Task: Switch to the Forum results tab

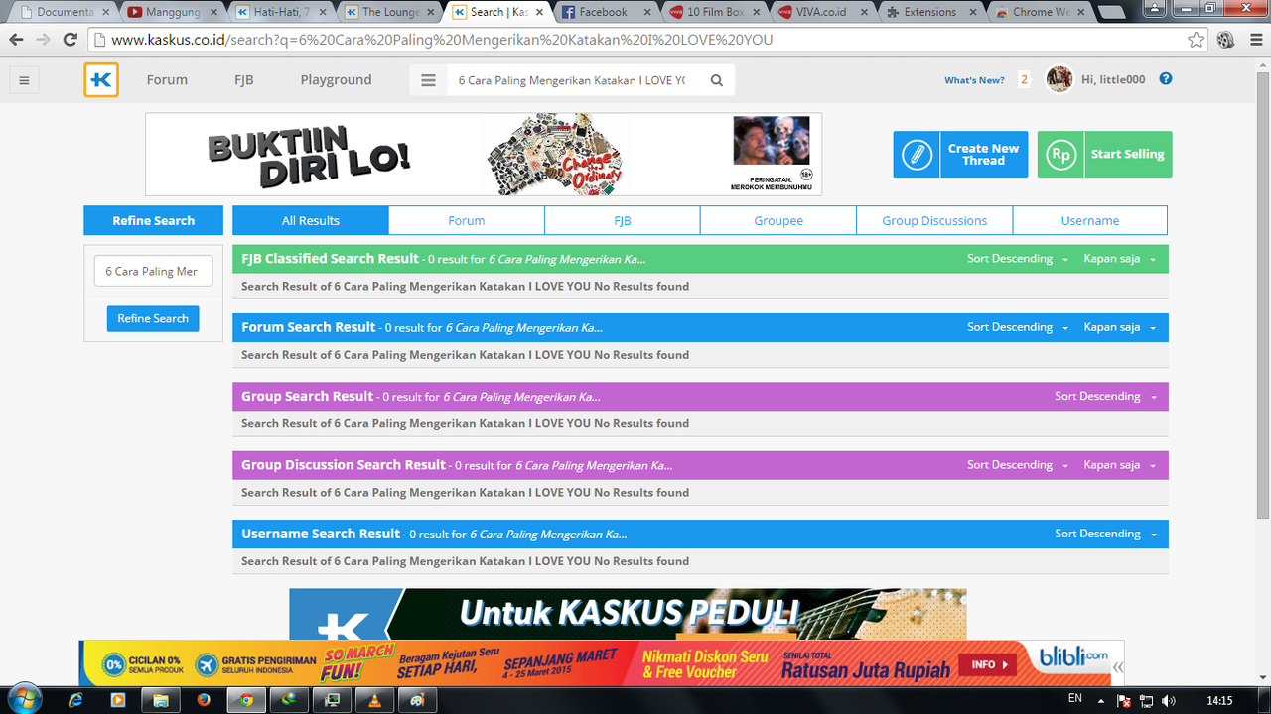Action: [x=467, y=220]
